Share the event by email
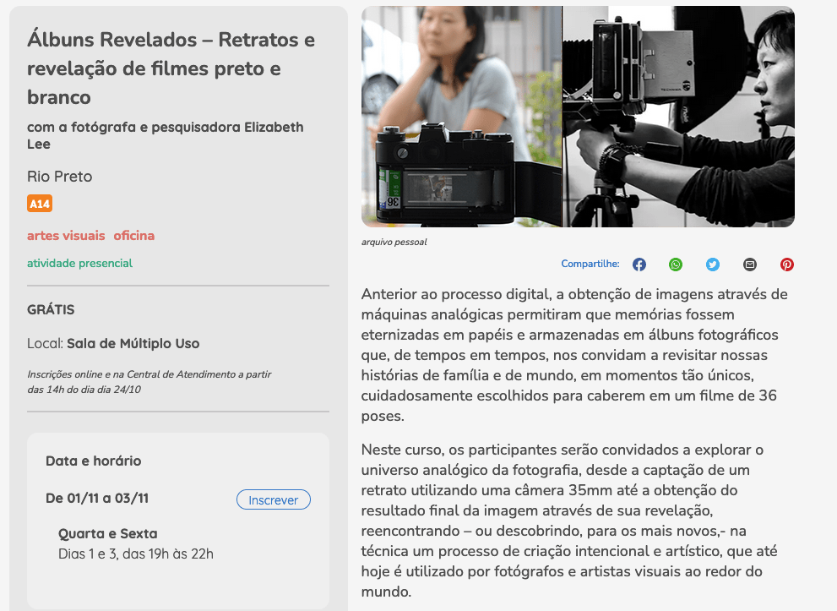This screenshot has height=611, width=837. [x=750, y=265]
